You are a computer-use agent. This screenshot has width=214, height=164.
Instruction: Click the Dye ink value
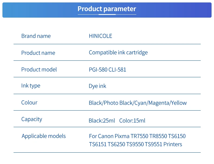pyautogui.click(x=97, y=86)
